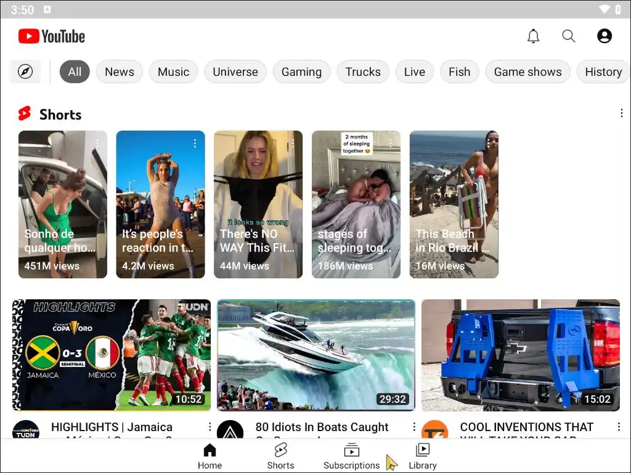The image size is (631, 473).
Task: Play the 'It's people's reaction' short
Action: [x=161, y=204]
